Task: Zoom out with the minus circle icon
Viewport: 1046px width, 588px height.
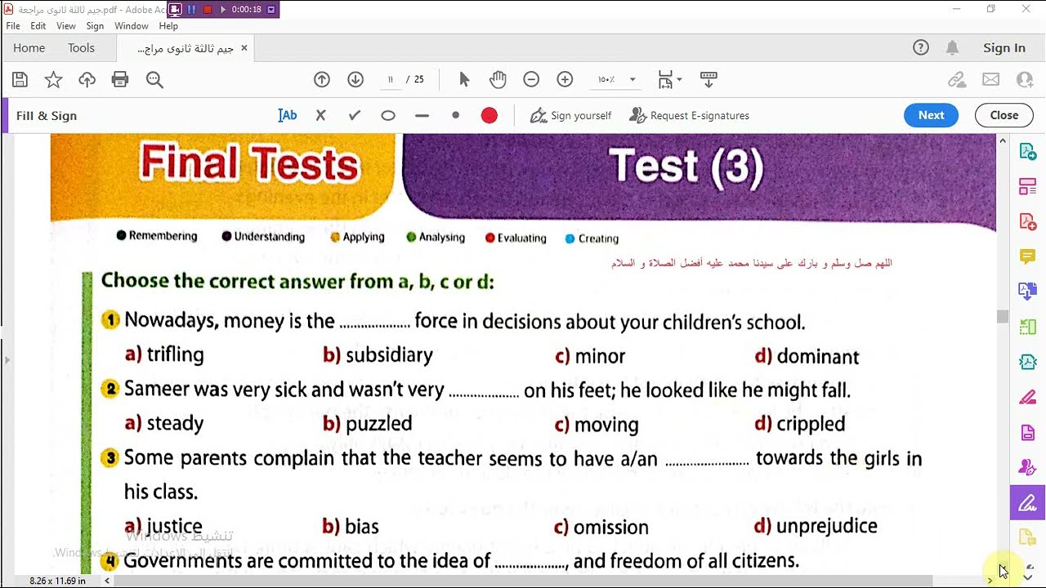Action: 531,79
